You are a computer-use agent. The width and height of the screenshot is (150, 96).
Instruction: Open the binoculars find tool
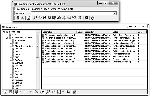coord(45,18)
